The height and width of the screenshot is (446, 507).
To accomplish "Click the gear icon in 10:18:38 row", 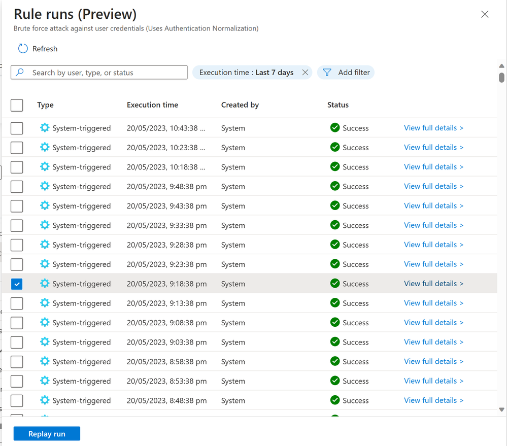I will coord(45,167).
